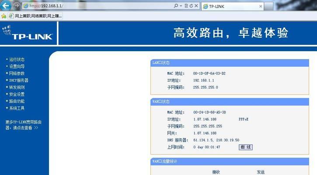Open 设置向导 in the sidebar
317x175 pixels.
(17, 66)
